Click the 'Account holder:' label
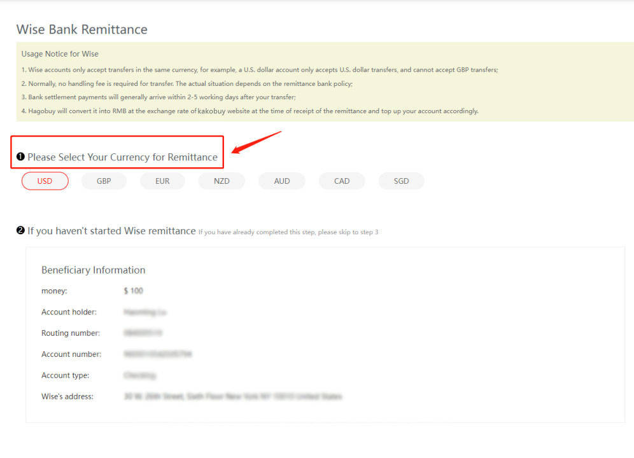634x458 pixels. 69,312
